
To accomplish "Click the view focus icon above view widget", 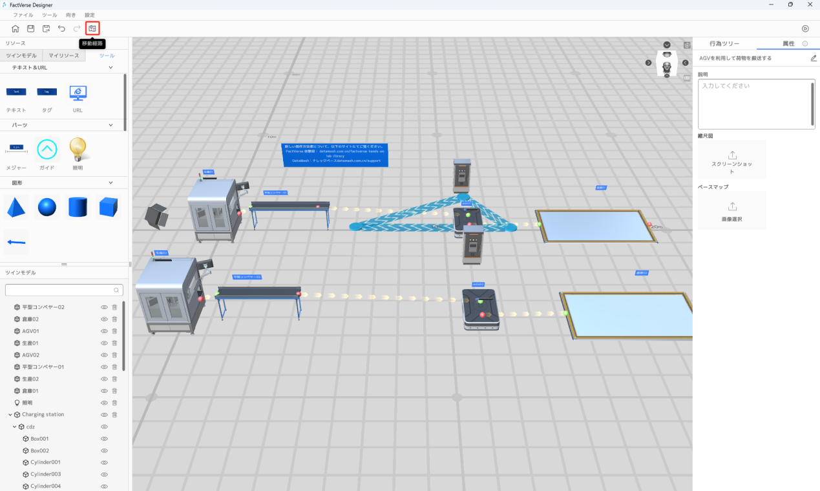I will (687, 45).
